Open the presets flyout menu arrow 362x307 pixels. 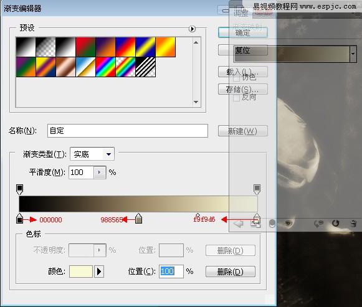tap(192, 29)
